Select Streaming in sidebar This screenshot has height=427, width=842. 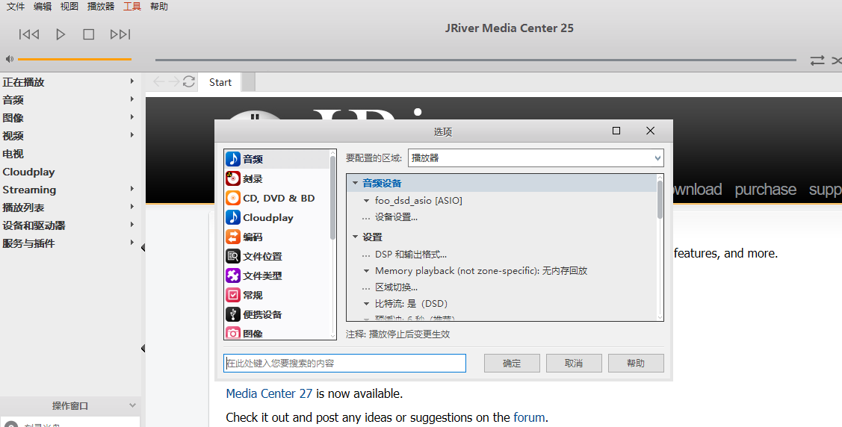coord(29,190)
